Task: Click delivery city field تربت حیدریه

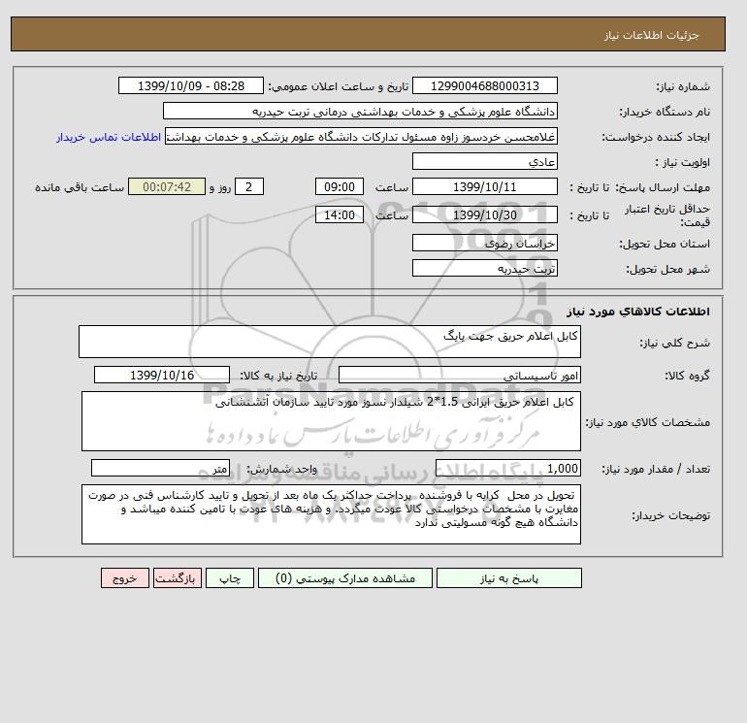Action: [484, 268]
